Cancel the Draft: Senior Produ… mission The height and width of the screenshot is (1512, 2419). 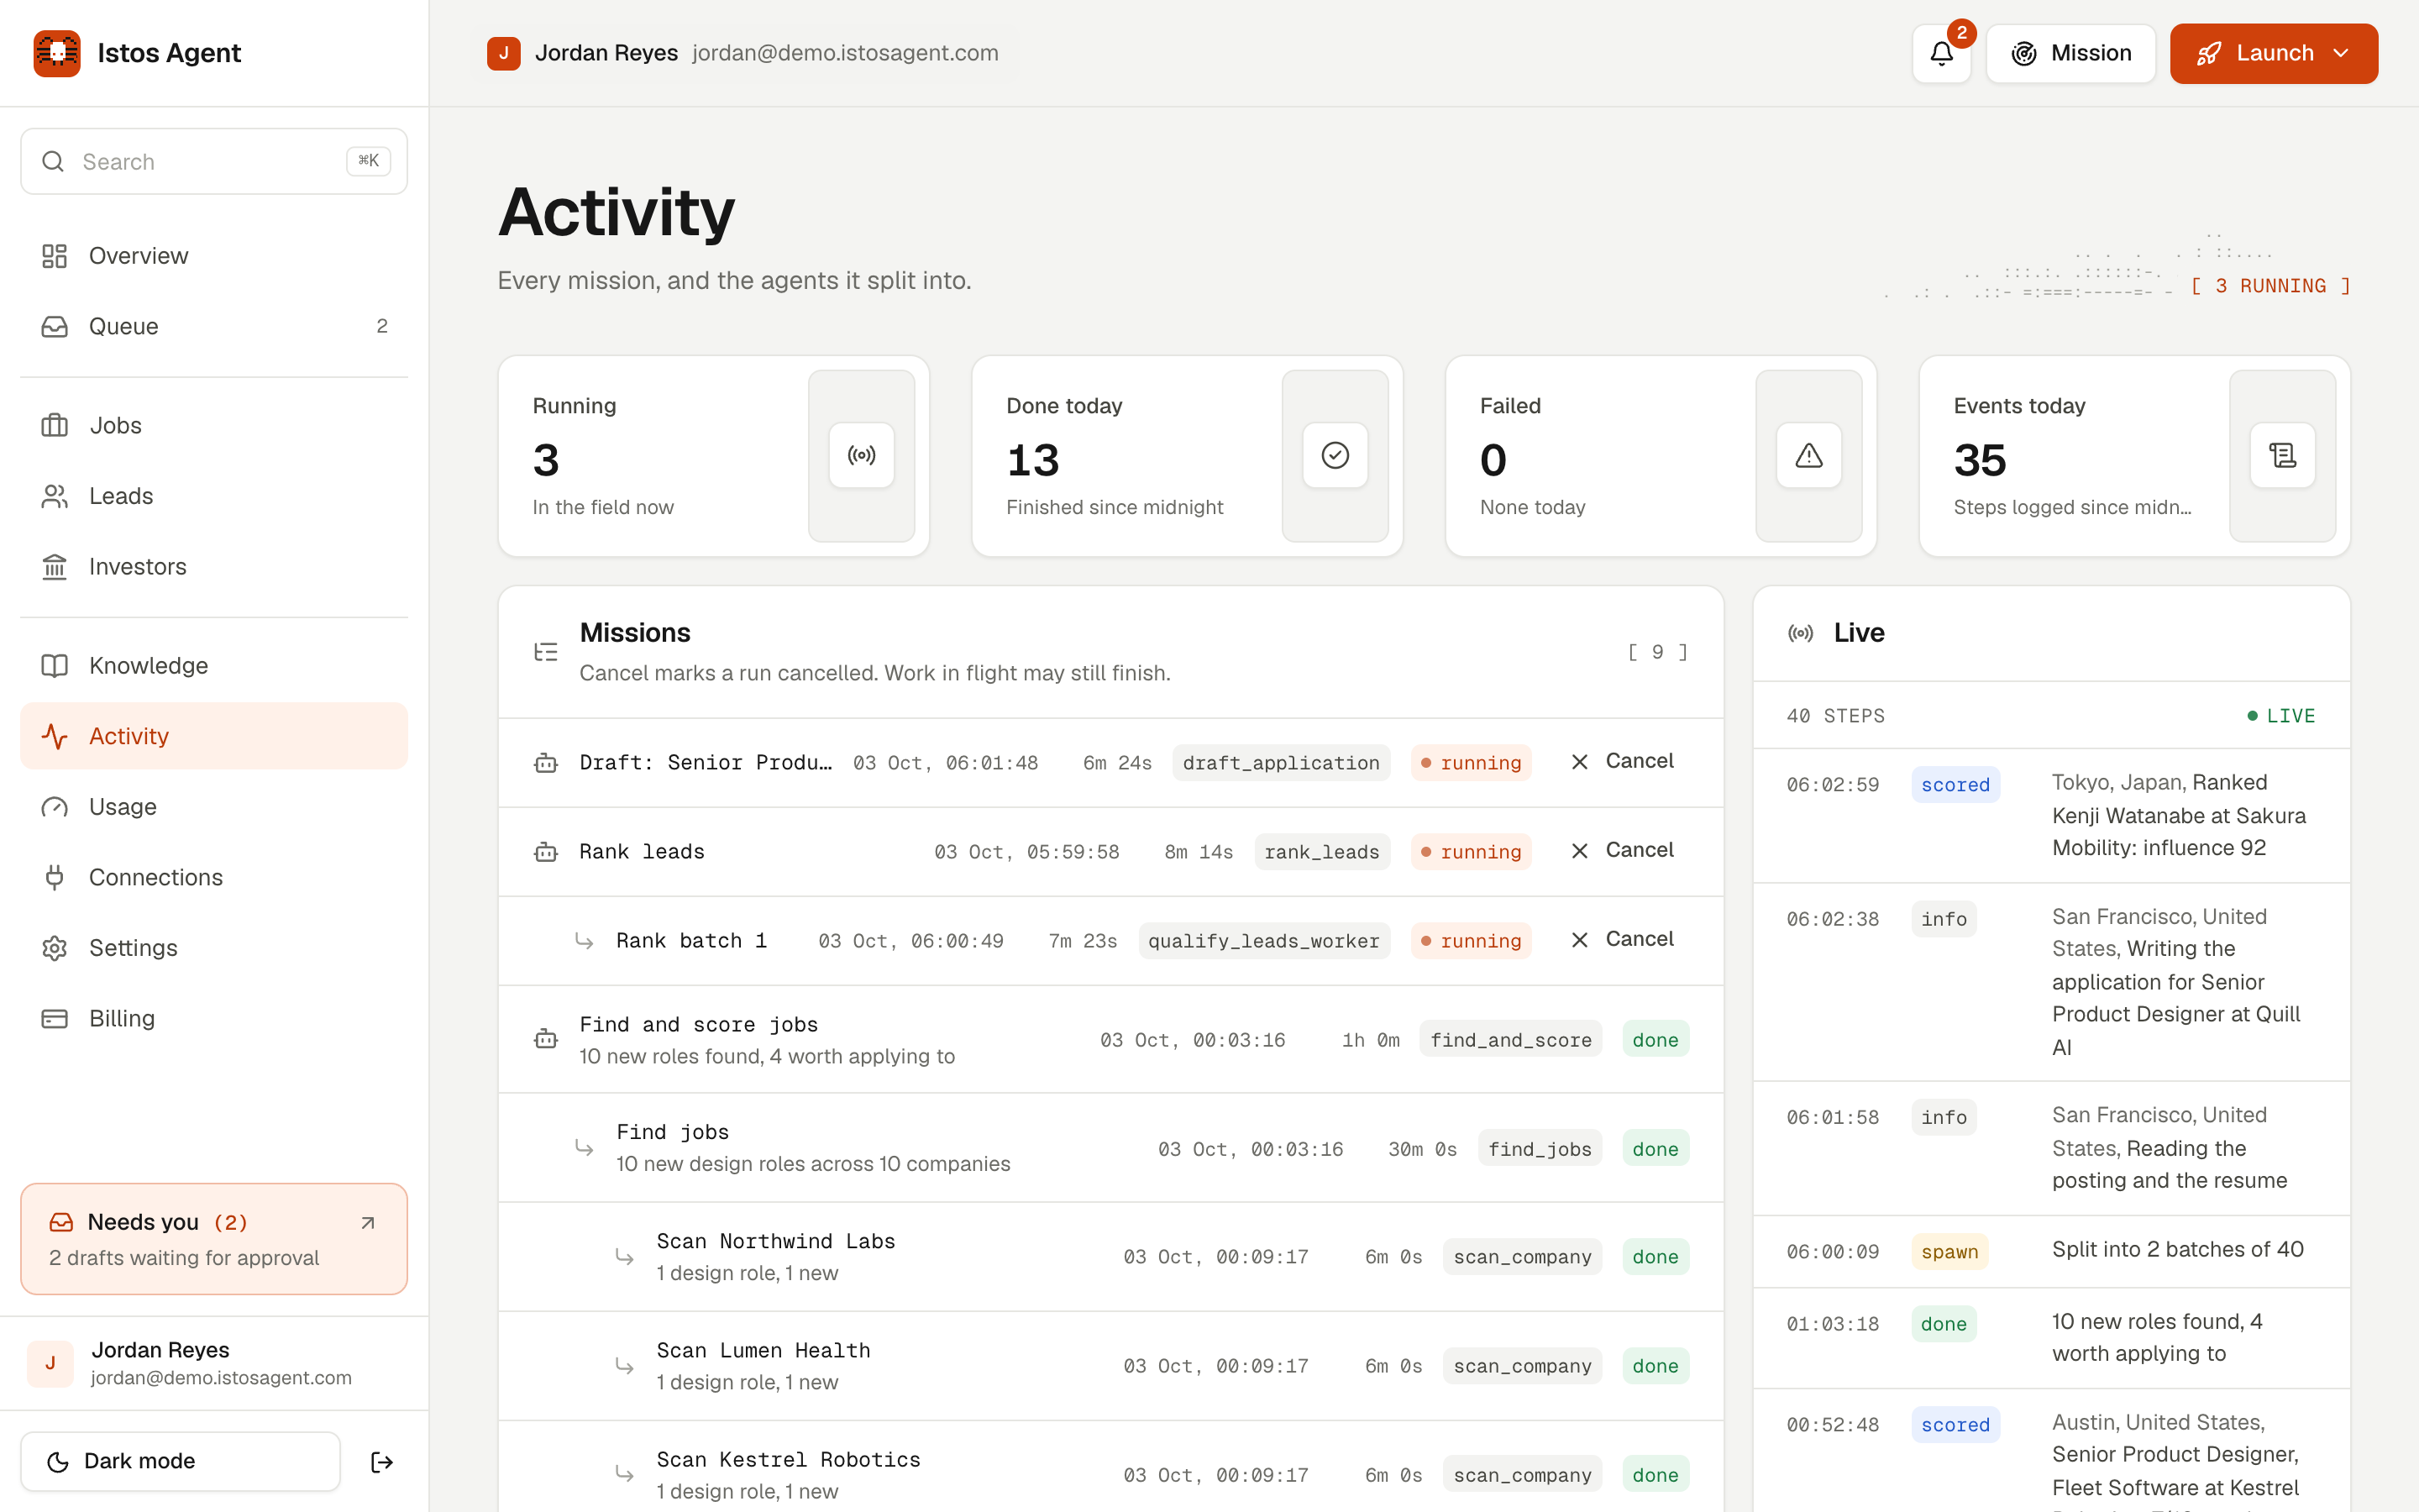[1621, 762]
